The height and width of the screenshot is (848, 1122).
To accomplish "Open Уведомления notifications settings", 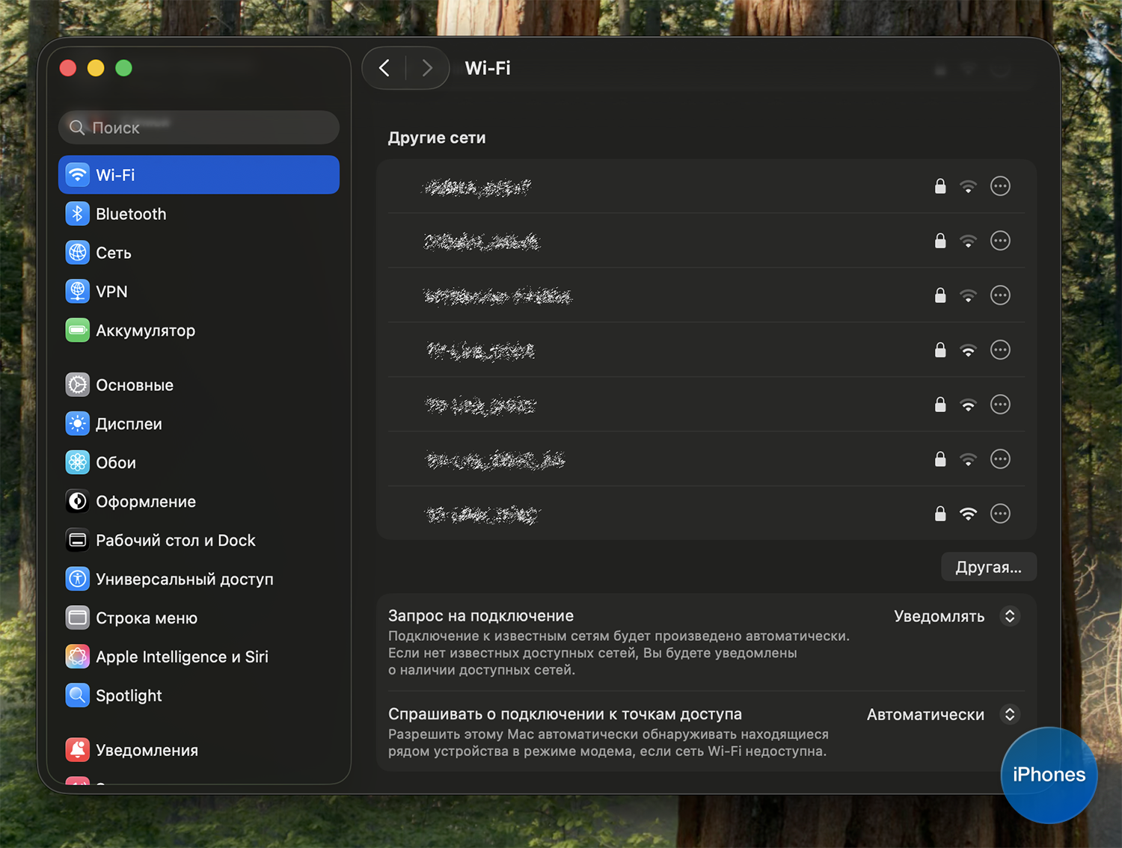I will pyautogui.click(x=147, y=750).
